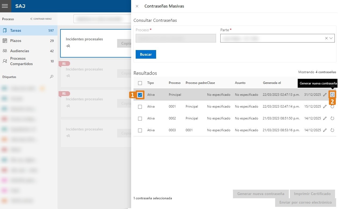The width and height of the screenshot is (338, 209).
Task: Click the Asunto column header
Action: click(240, 83)
